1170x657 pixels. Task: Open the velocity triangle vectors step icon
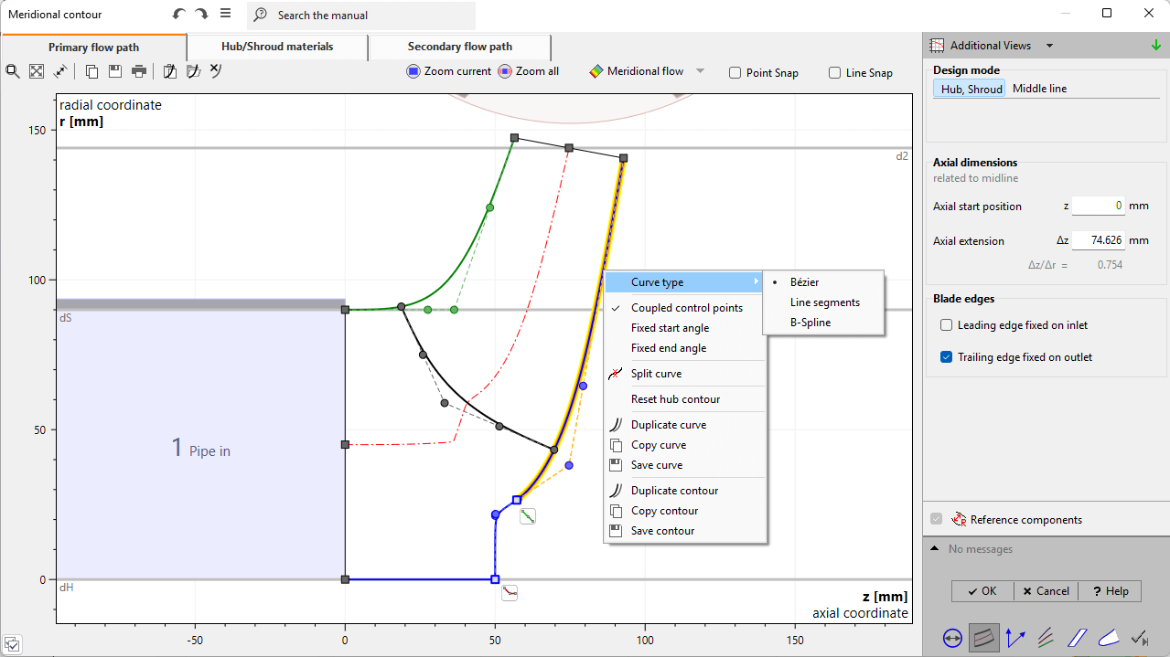[x=1015, y=638]
